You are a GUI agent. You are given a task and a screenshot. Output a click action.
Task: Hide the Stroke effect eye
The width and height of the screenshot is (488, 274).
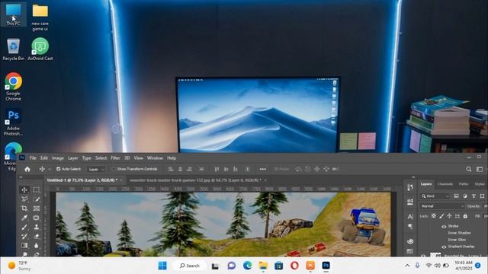(x=444, y=227)
